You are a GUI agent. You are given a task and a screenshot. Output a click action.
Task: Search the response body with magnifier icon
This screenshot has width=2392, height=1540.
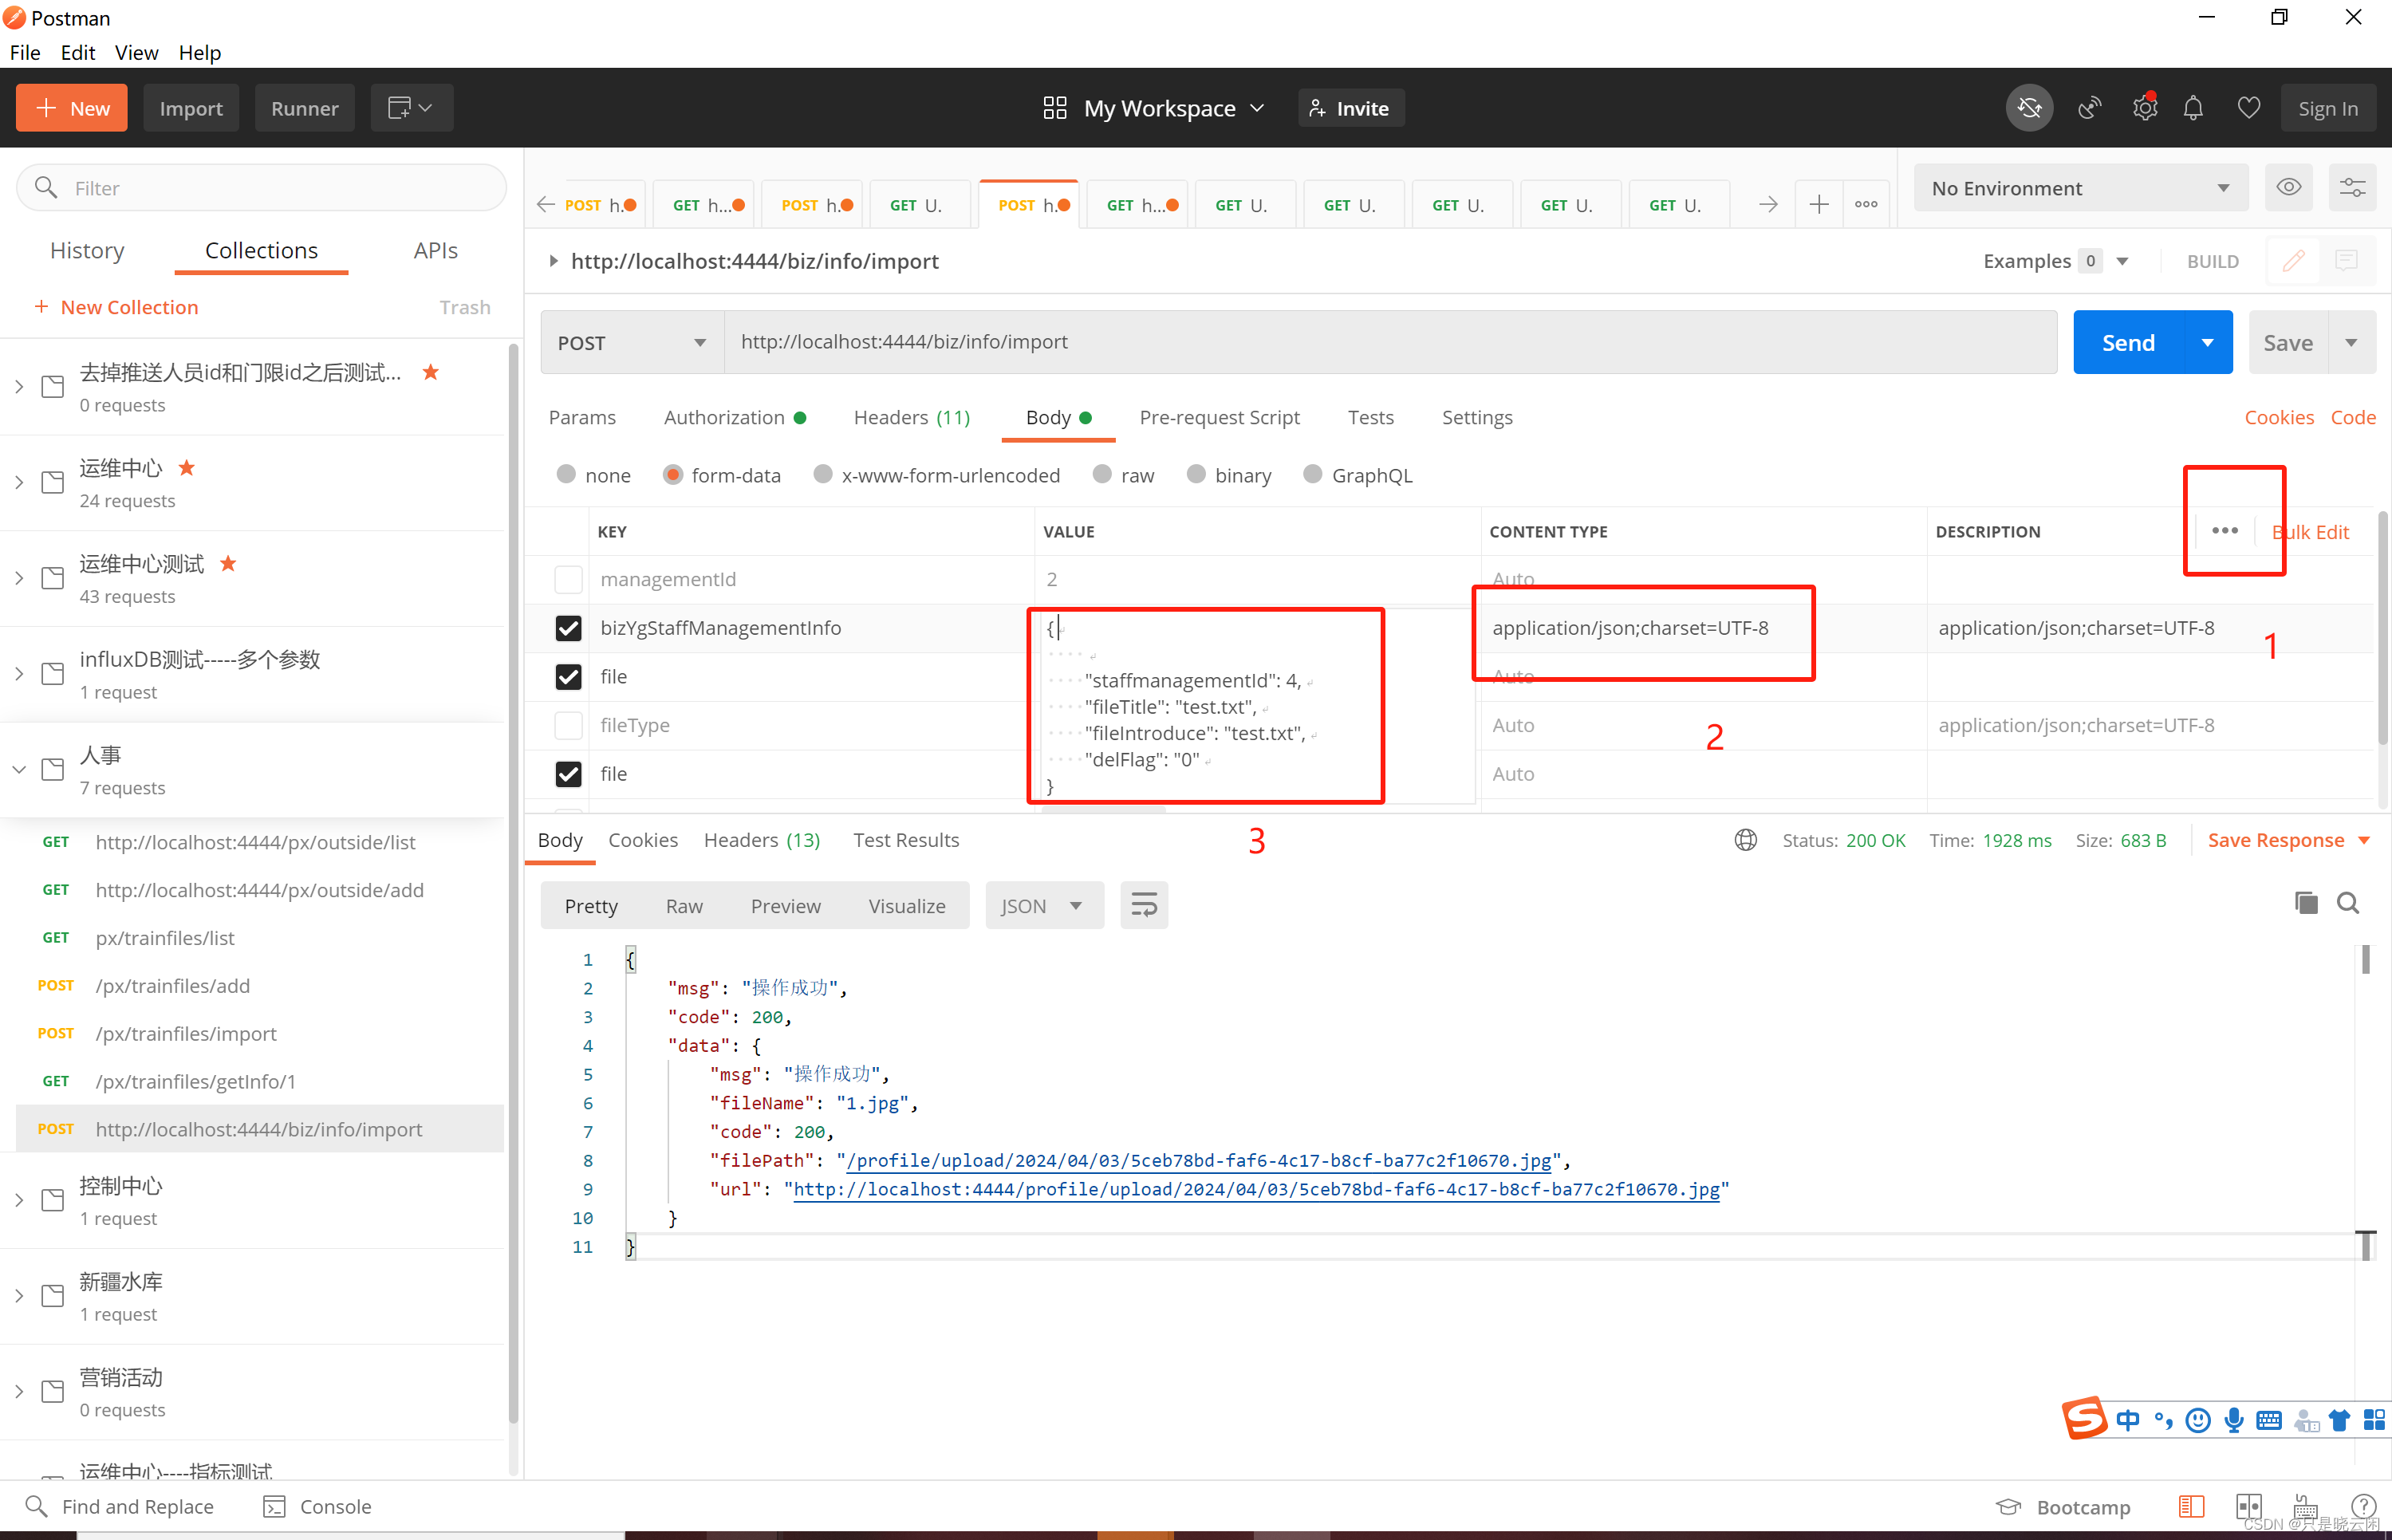pos(2347,903)
